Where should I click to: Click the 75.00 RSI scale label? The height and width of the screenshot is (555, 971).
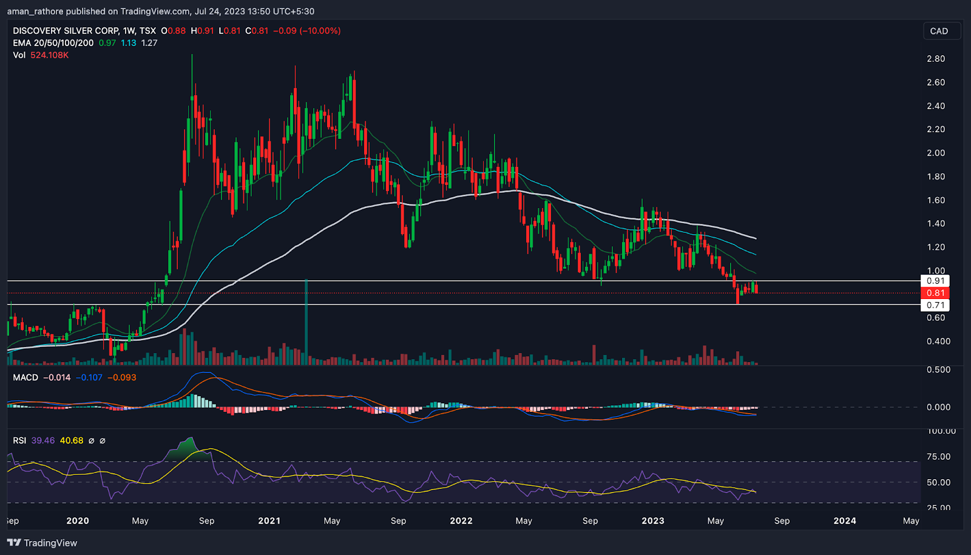click(938, 457)
